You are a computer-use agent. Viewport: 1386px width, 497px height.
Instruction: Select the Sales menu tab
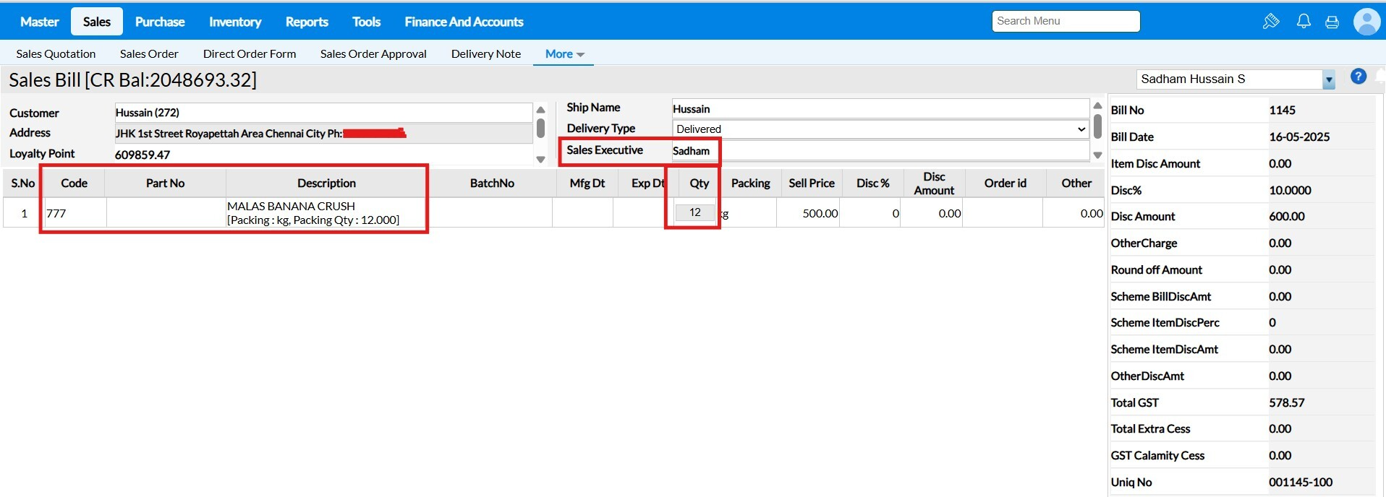tap(97, 22)
